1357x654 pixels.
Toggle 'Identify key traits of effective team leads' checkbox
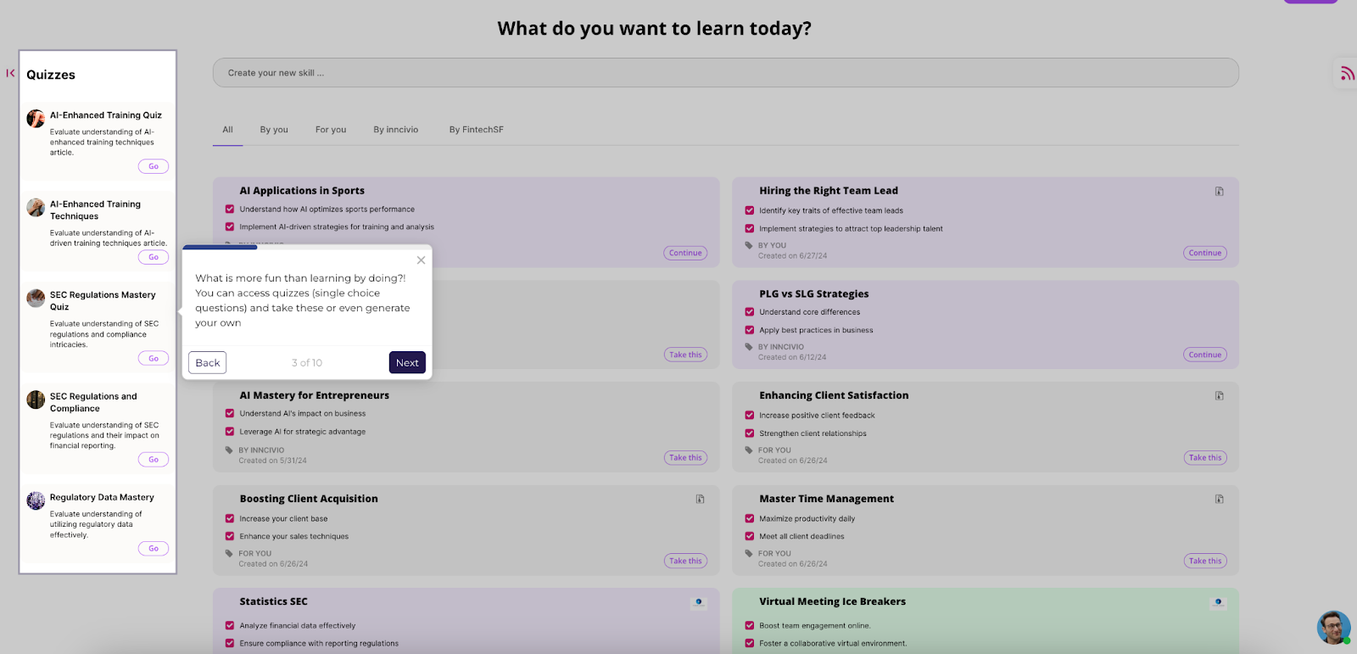pos(750,210)
